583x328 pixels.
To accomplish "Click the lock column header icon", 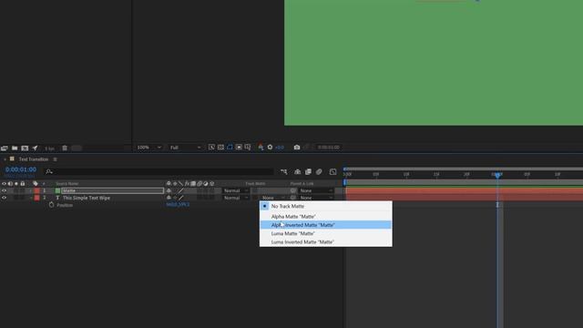I will pos(23,184).
